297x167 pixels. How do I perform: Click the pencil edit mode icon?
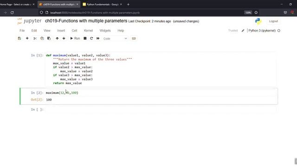(x=243, y=31)
